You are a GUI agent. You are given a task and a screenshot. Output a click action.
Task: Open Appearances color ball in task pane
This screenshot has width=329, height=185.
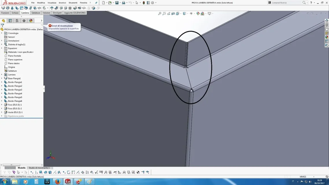327,37
